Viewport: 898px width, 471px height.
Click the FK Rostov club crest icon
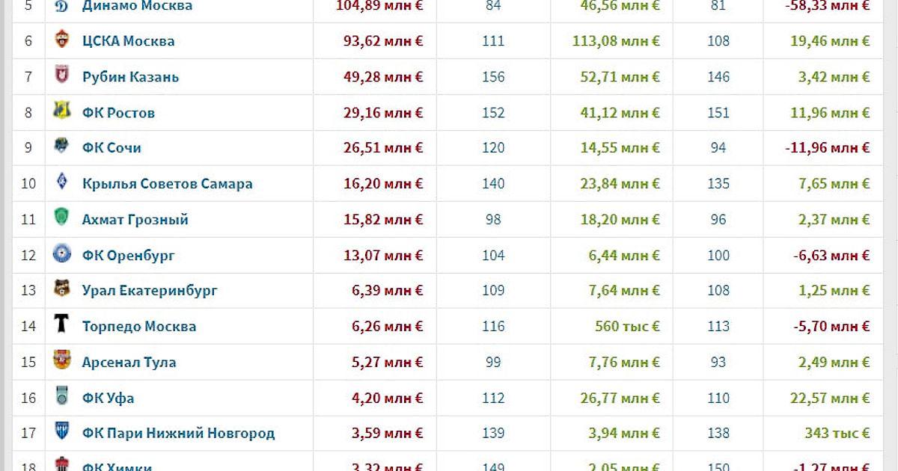tap(62, 112)
